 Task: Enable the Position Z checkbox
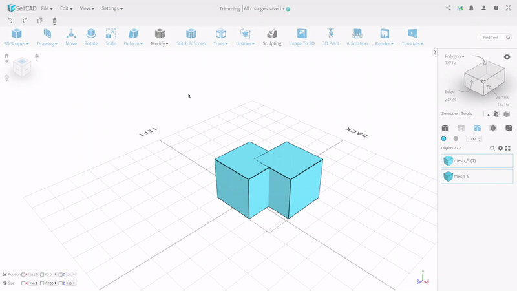pyautogui.click(x=60, y=274)
